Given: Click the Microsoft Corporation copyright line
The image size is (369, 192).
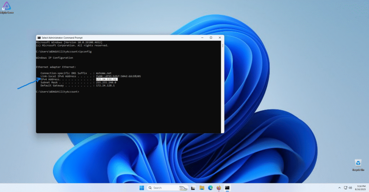Looking at the screenshot, I should (72, 45).
